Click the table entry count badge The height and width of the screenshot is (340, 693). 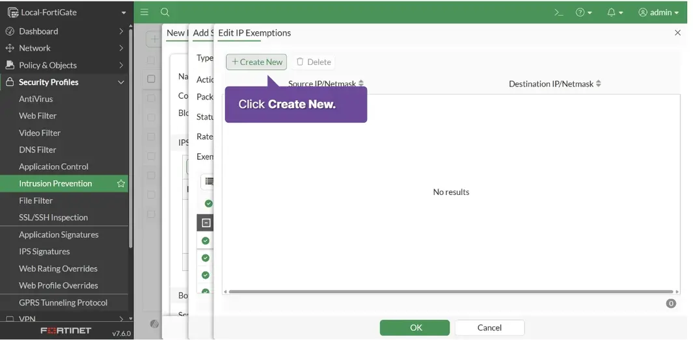(x=671, y=304)
